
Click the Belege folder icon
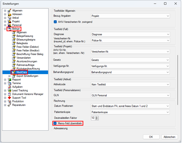(10, 29)
